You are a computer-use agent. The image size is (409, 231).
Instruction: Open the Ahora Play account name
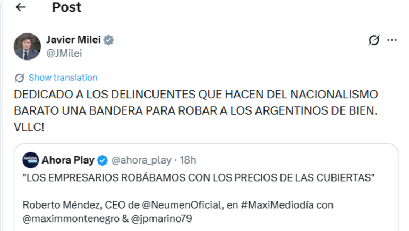[69, 160]
